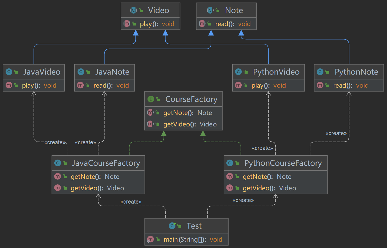Image resolution: width=387 pixels, height=248 pixels.
Task: Click method icon beside PythonVideo play()
Action: (x=238, y=85)
